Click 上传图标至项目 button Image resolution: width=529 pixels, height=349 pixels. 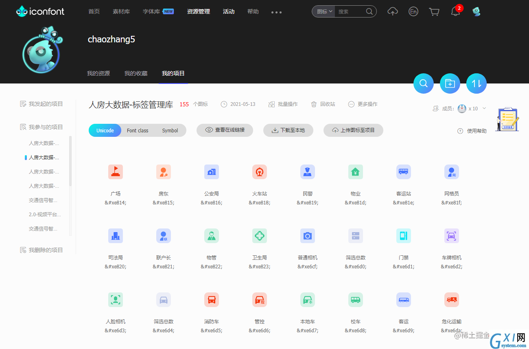tap(353, 130)
